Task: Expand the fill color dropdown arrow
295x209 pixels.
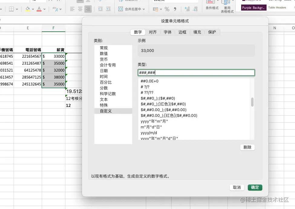Action: click(x=33, y=9)
